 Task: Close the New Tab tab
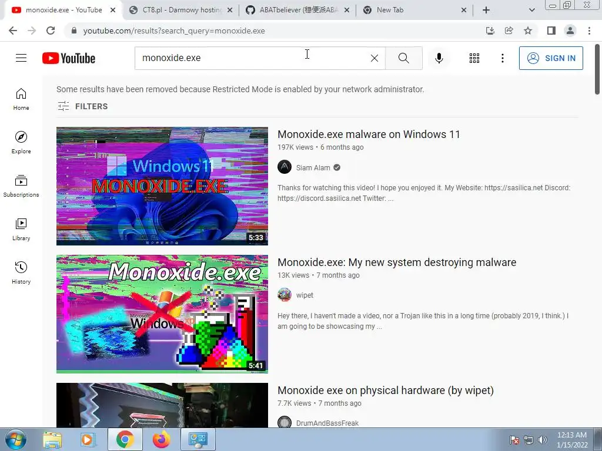click(464, 10)
